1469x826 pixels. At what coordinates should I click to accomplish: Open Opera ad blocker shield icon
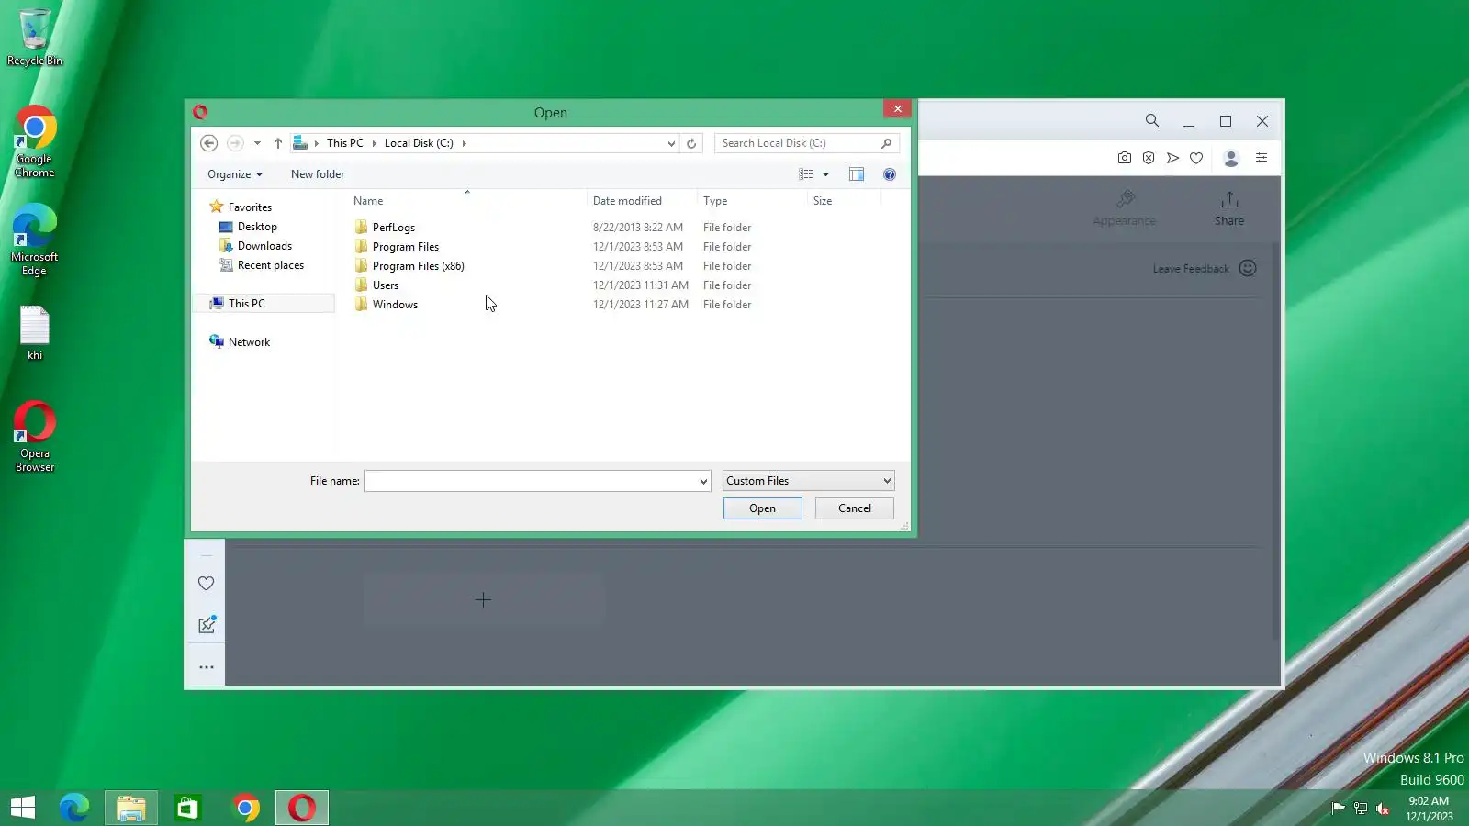pyautogui.click(x=1149, y=158)
